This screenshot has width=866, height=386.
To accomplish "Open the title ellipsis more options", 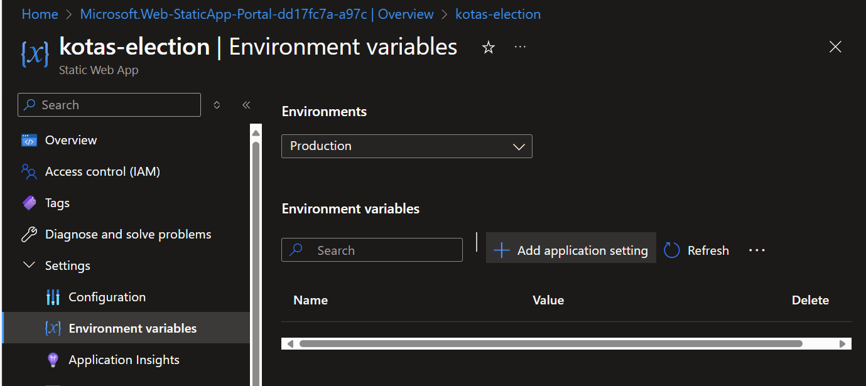I will tap(520, 47).
